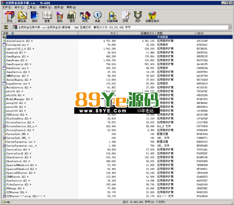
Task: Open the address path dropdown arrow
Action: click(x=230, y=27)
